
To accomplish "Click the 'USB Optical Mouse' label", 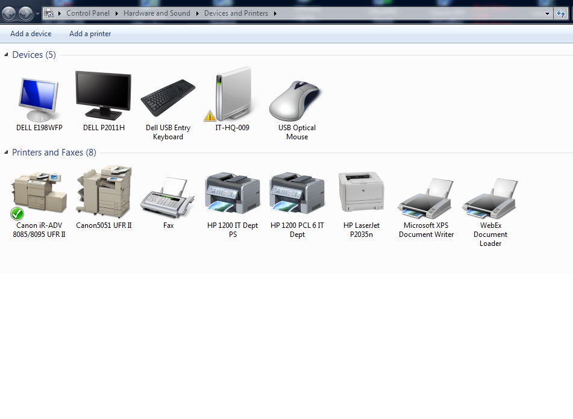I will 296,132.
